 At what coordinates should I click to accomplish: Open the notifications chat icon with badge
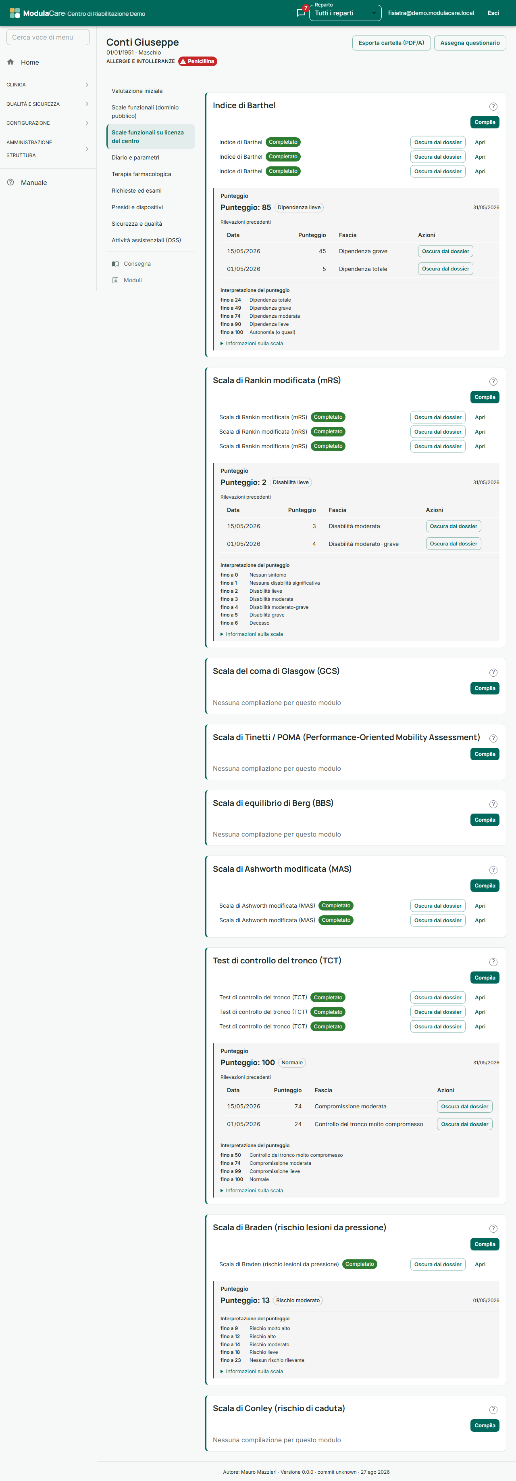301,13
